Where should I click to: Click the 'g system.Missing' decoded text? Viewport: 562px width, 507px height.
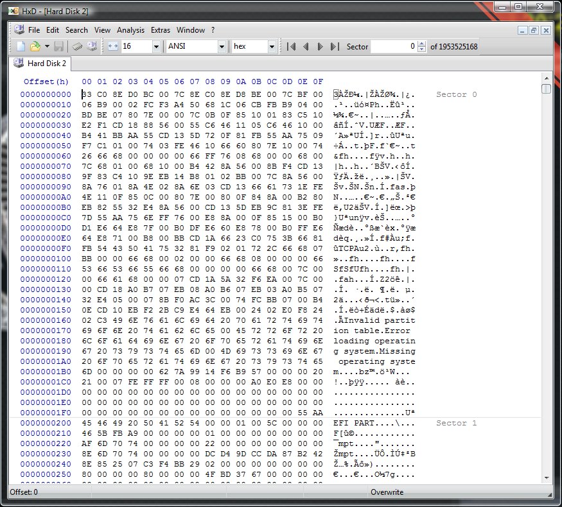point(374,351)
